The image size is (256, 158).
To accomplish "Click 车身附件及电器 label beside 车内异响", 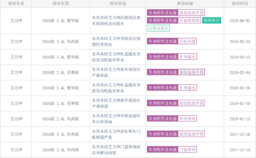I will coord(163,118).
